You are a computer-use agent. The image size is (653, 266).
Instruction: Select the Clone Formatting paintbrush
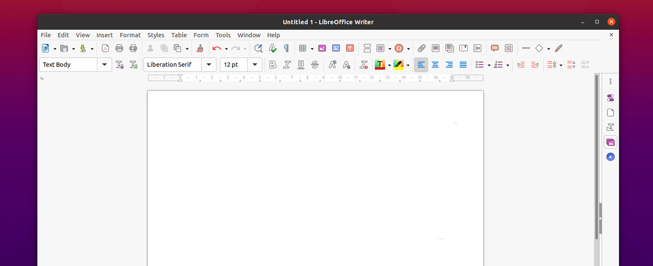click(x=200, y=48)
